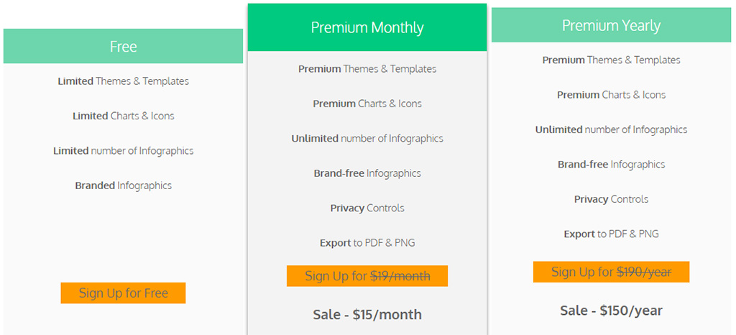Click the Sign Up for $190/year button
Image resolution: width=736 pixels, height=335 pixels.
pyautogui.click(x=611, y=272)
